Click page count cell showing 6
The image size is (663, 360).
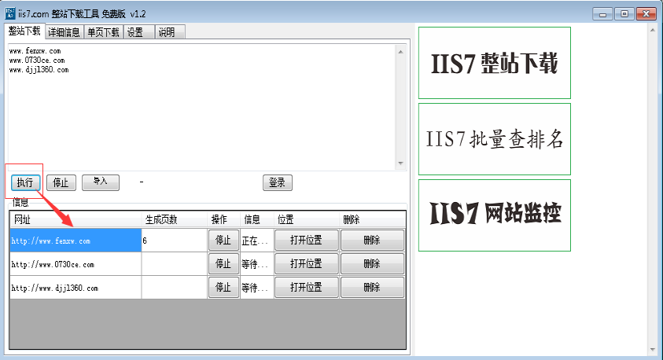175,241
